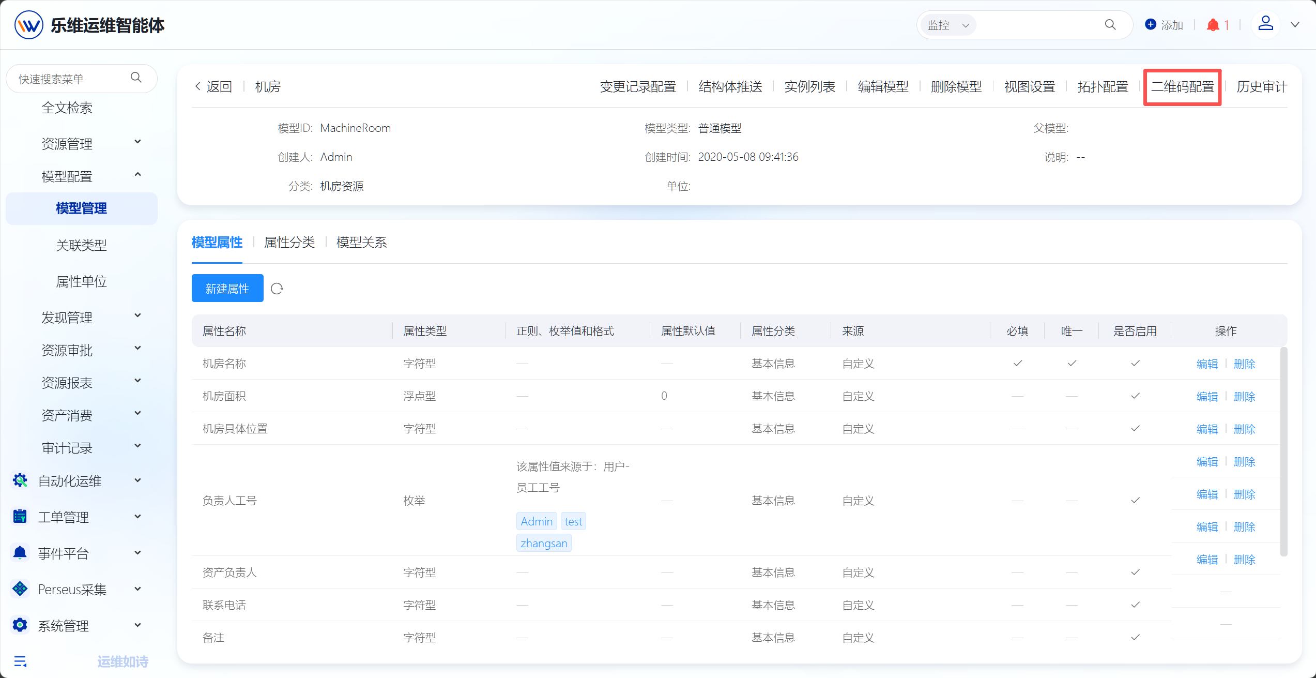1316x678 pixels.
Task: Click the back arrow next to 返回
Action: click(197, 86)
